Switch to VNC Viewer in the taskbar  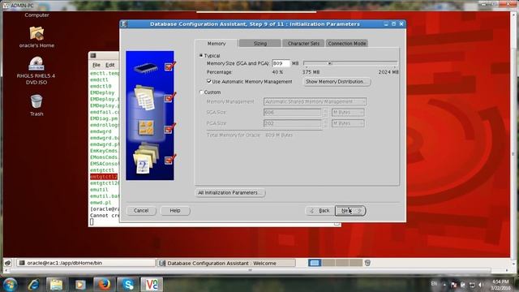(152, 285)
